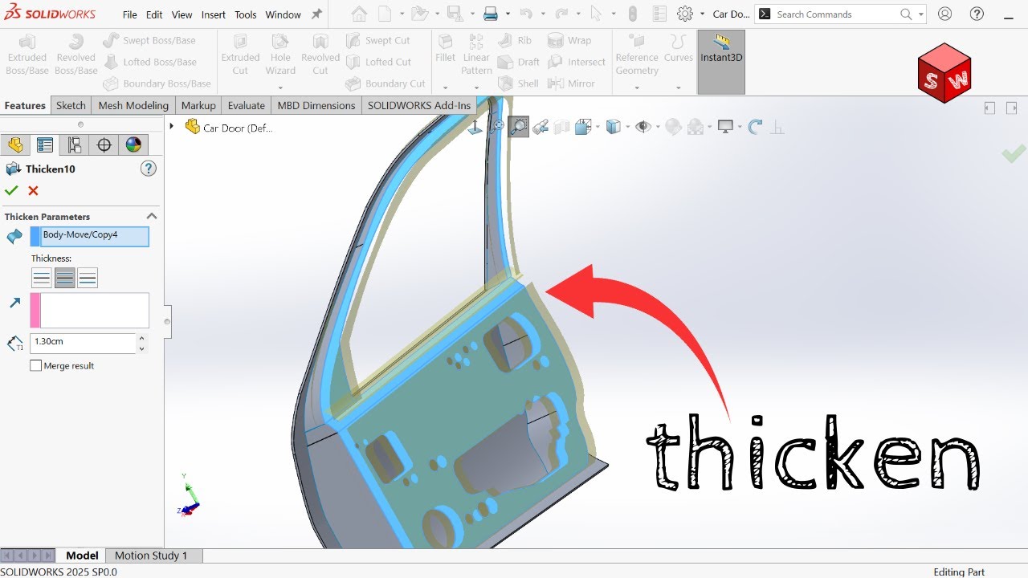The height and width of the screenshot is (578, 1028).
Task: Click the pink direction selection box
Action: [x=89, y=310]
